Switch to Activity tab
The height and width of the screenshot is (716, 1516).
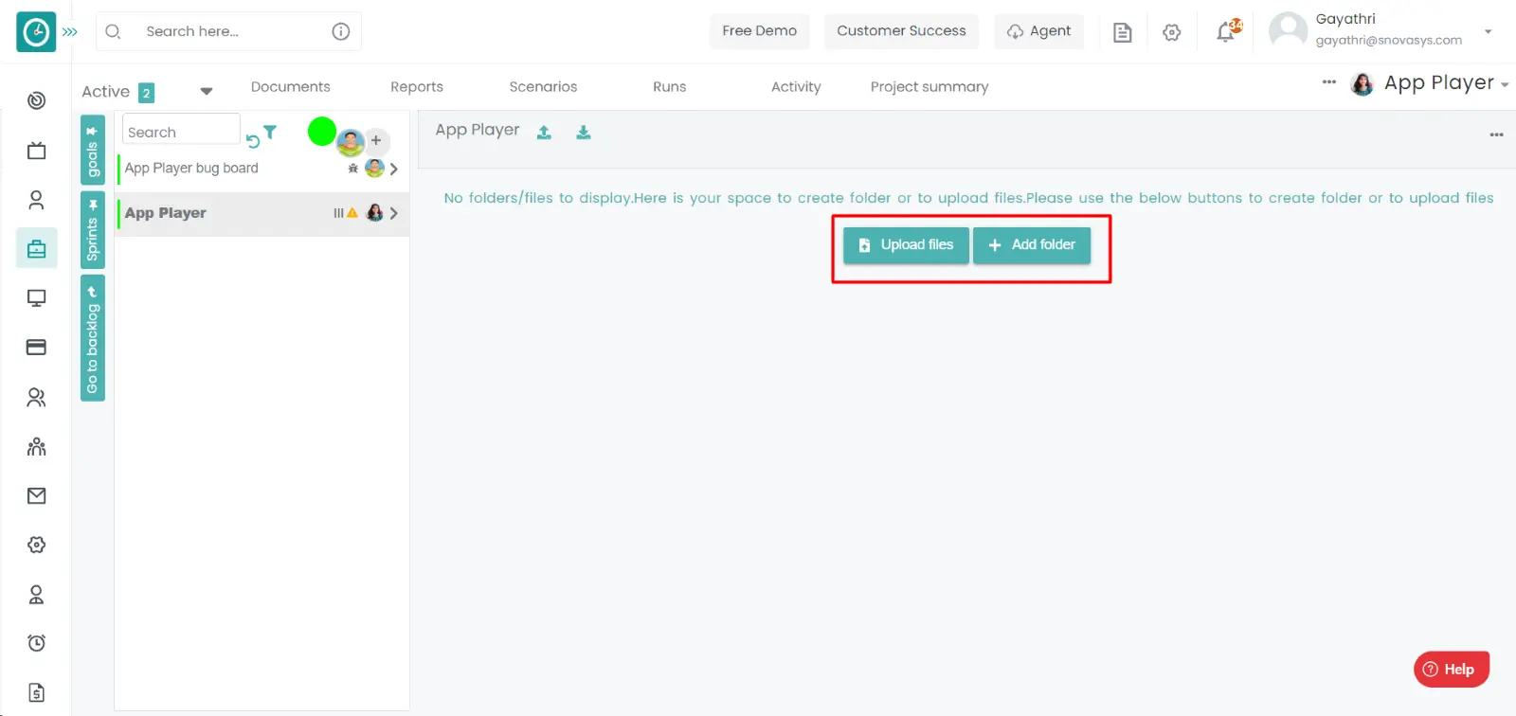[796, 86]
